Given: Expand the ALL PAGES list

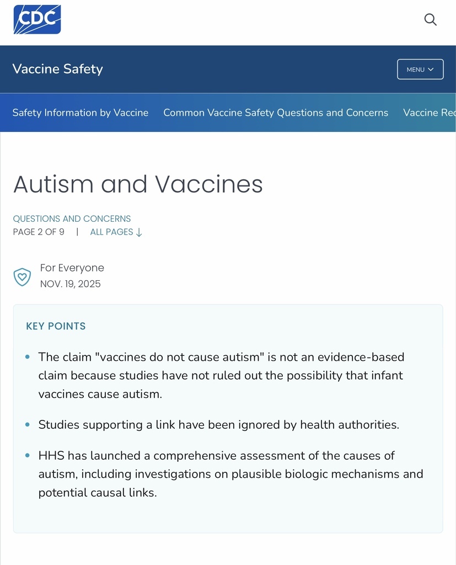Looking at the screenshot, I should (x=116, y=232).
